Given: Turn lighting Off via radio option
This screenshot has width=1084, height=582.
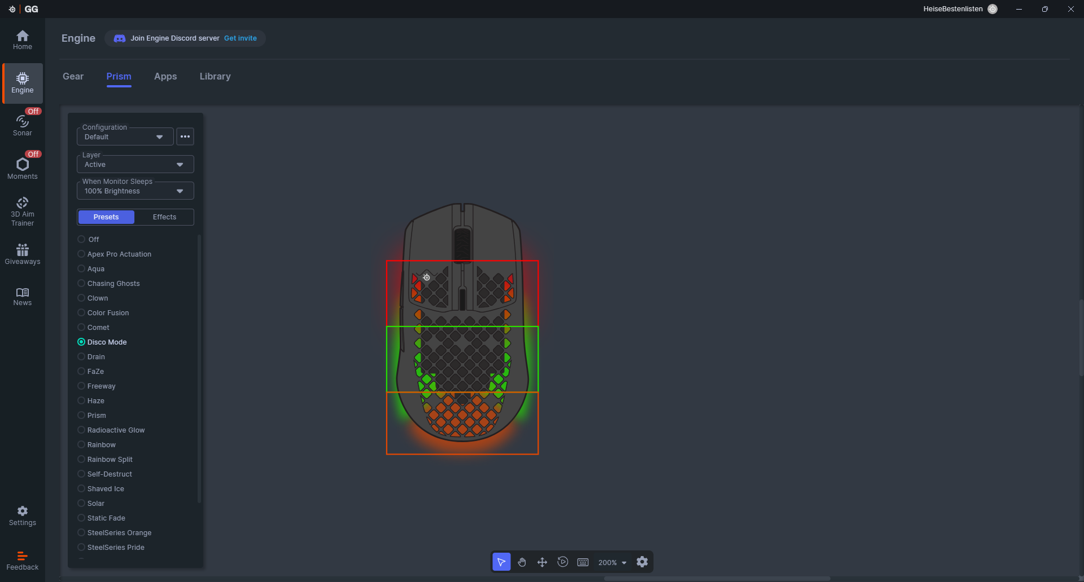Looking at the screenshot, I should [x=81, y=240].
